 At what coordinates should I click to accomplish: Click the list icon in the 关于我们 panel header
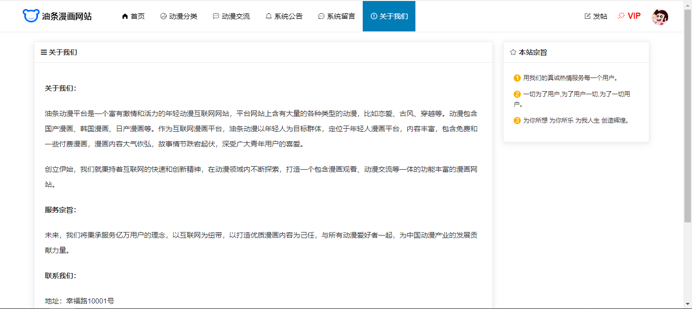[44, 52]
